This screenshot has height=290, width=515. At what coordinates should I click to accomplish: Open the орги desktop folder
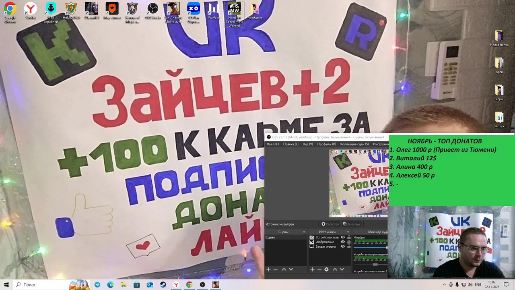[x=499, y=66]
